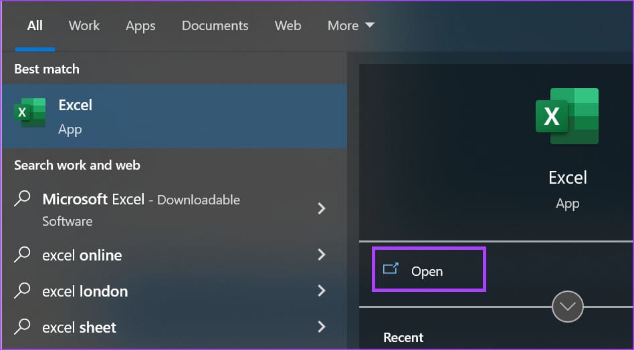634x350 pixels.
Task: Open the More filter dropdown
Action: point(350,25)
